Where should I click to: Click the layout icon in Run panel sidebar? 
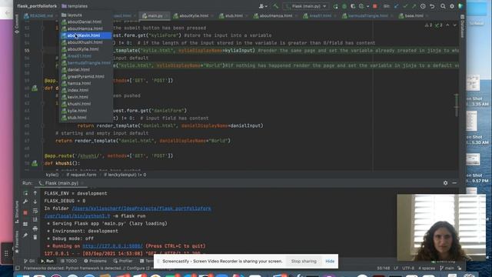click(25, 224)
